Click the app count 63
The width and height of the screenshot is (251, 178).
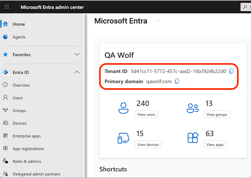pos(210,134)
